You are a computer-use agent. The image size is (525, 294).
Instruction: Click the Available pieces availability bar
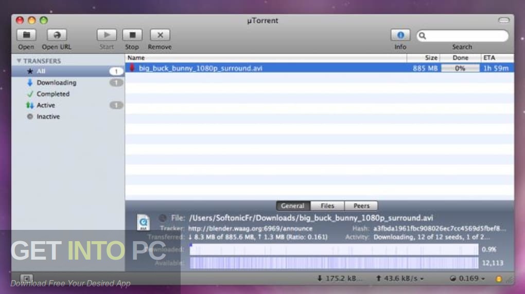pos(334,263)
